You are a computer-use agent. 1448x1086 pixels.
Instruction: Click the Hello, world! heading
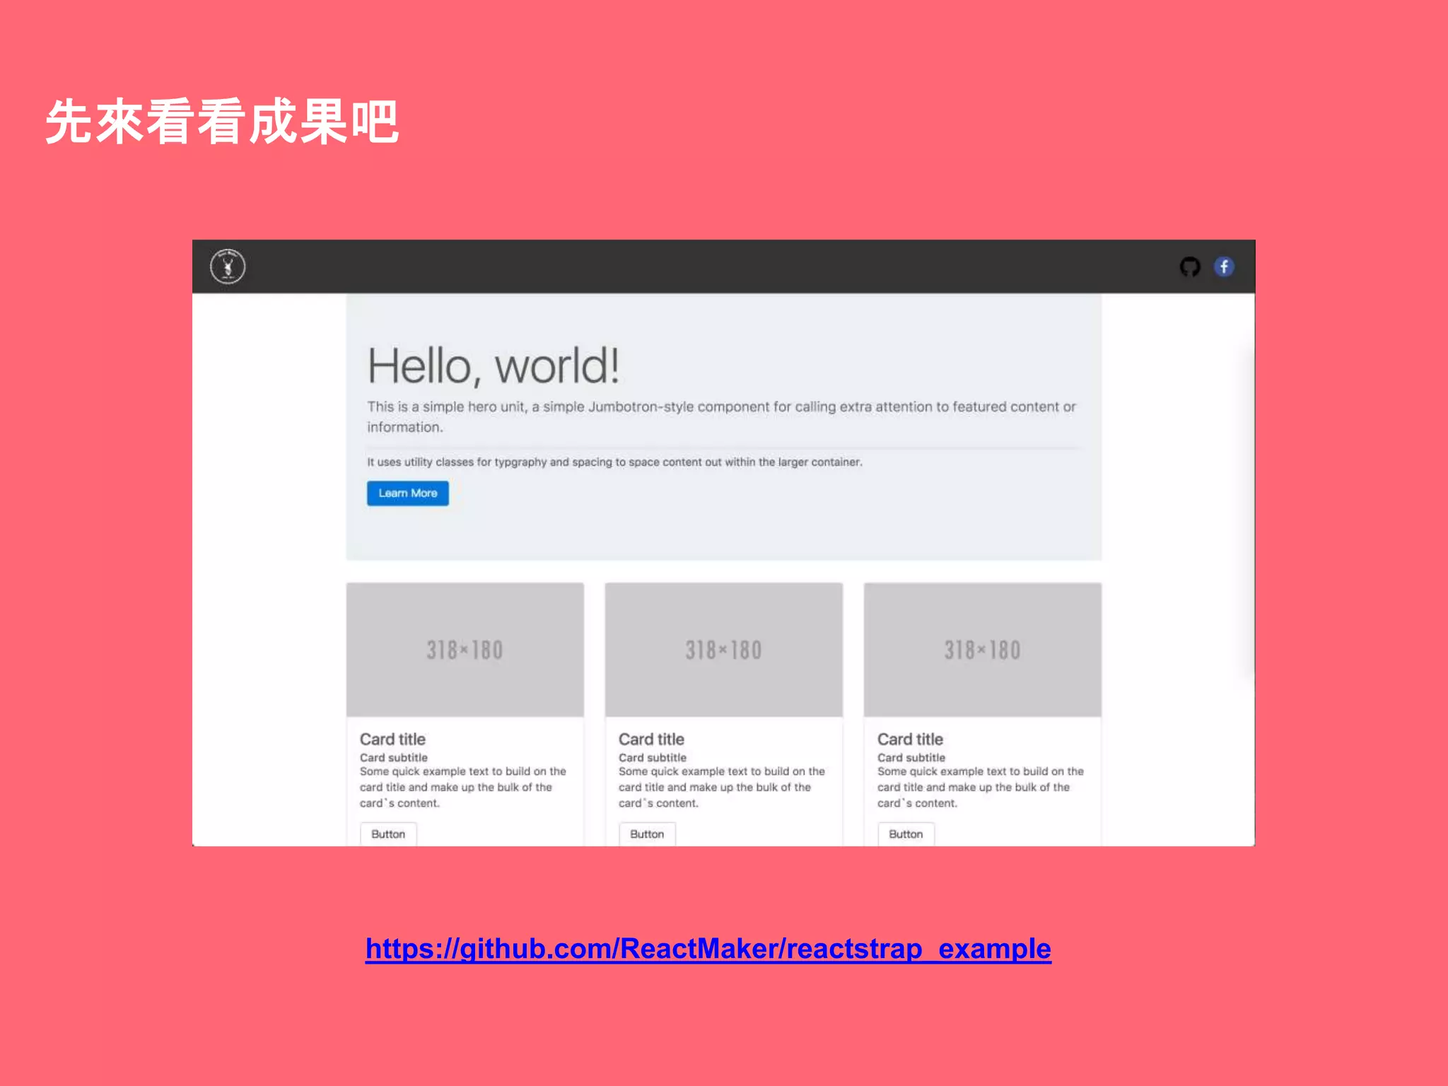click(x=493, y=366)
